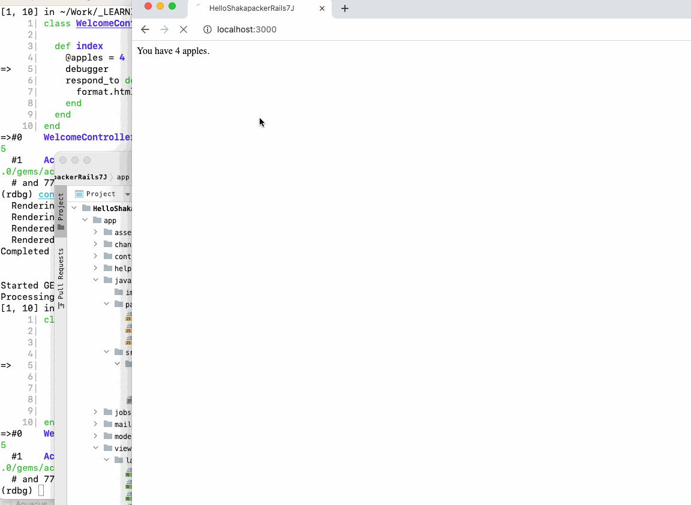Click app in the breadcrumb navigation bar

(122, 177)
